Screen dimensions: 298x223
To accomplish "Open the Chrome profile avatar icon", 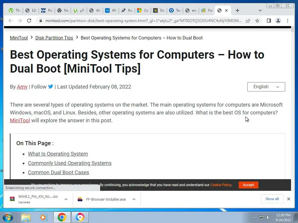I will [x=278, y=21].
